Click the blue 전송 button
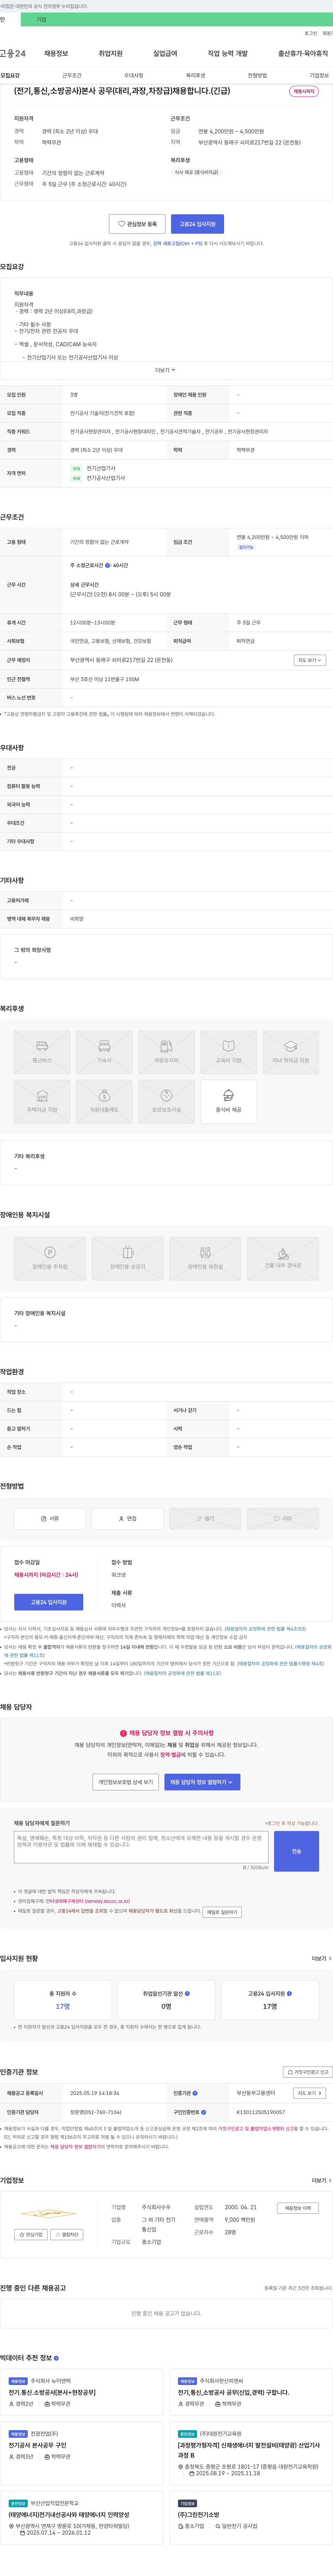 [296, 1851]
